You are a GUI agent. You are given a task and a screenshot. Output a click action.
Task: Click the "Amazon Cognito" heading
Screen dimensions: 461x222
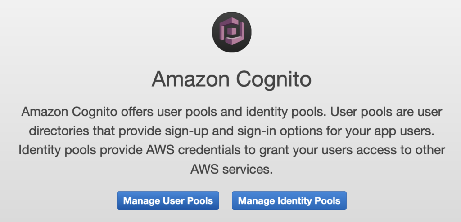coord(231,80)
